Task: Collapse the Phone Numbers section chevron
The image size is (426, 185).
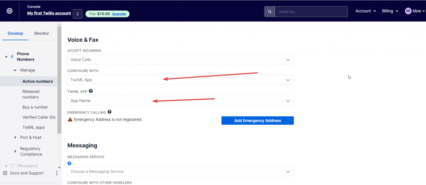Action: pyautogui.click(x=6, y=57)
